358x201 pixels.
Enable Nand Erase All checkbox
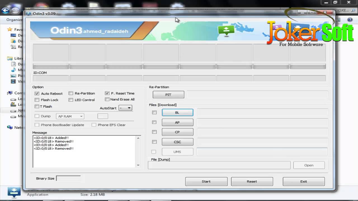point(107,99)
